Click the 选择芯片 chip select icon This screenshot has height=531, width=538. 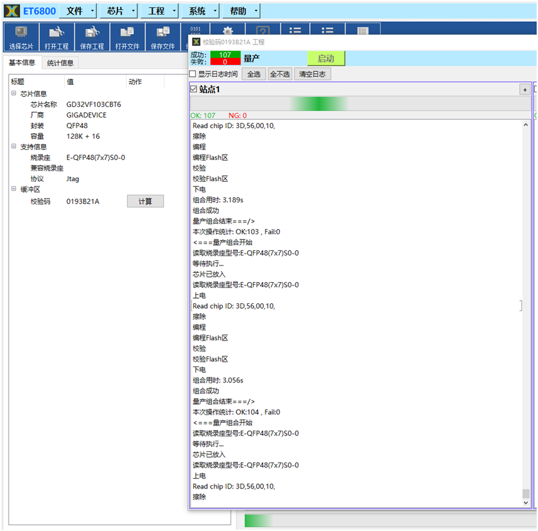point(21,38)
